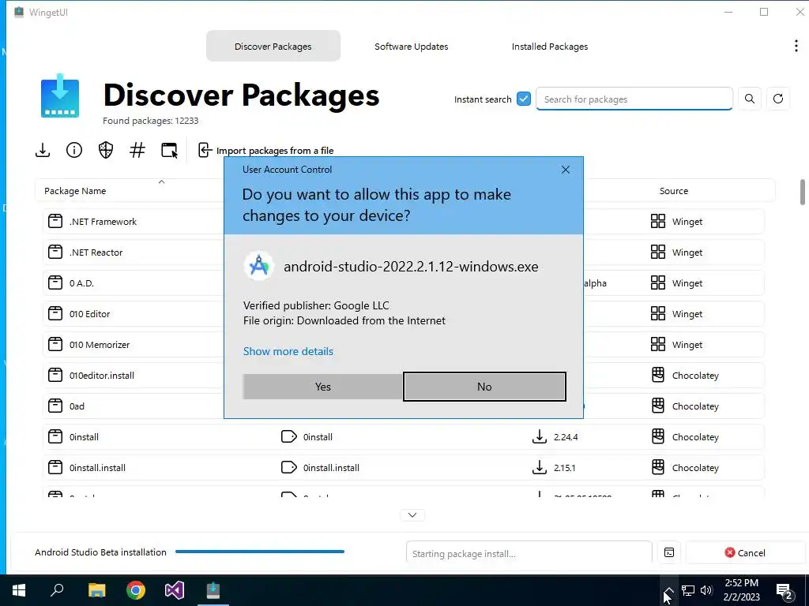The width and height of the screenshot is (809, 606).
Task: Click the Show more details link
Action: click(288, 351)
